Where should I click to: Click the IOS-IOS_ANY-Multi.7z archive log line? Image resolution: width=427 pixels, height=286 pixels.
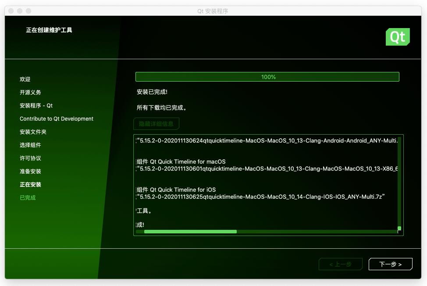260,197
